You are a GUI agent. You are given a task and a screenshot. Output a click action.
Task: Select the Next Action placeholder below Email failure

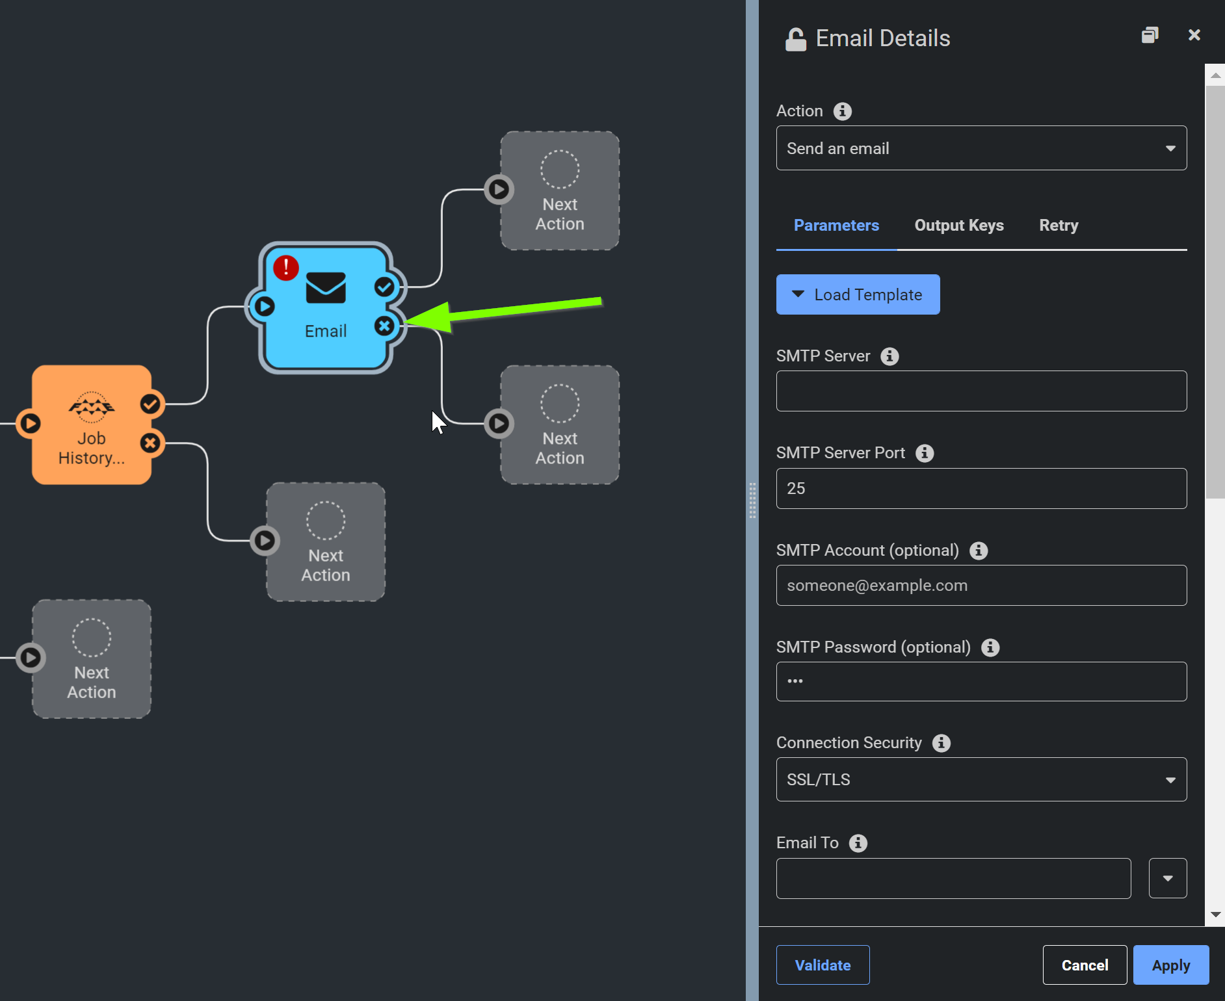[x=560, y=424]
